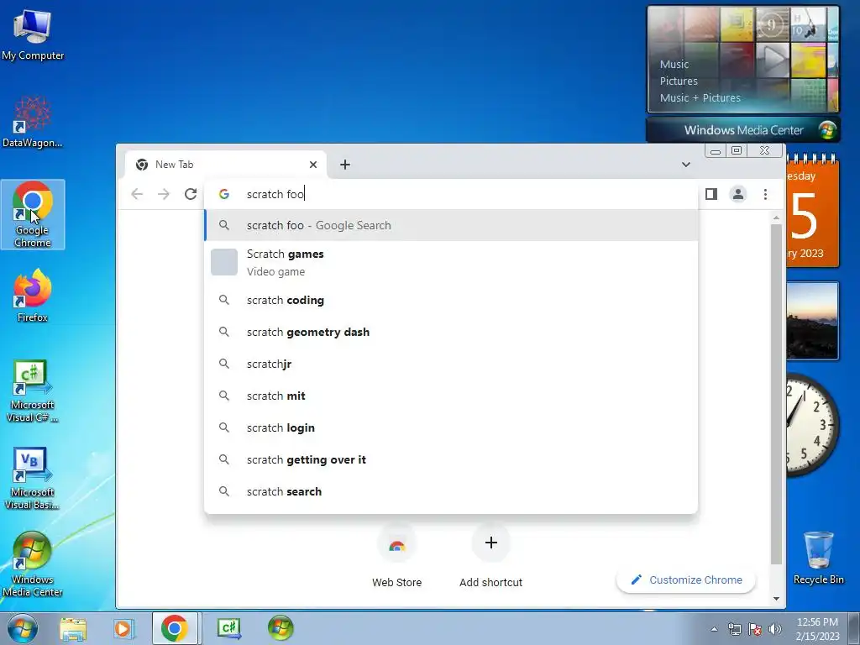Open the Chrome profile avatar icon
860x645 pixels.
click(x=738, y=194)
